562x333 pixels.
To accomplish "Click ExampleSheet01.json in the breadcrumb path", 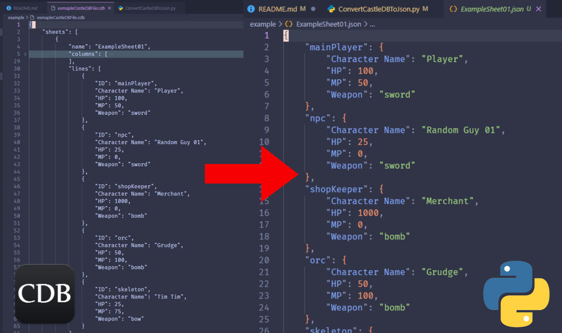I will point(328,24).
